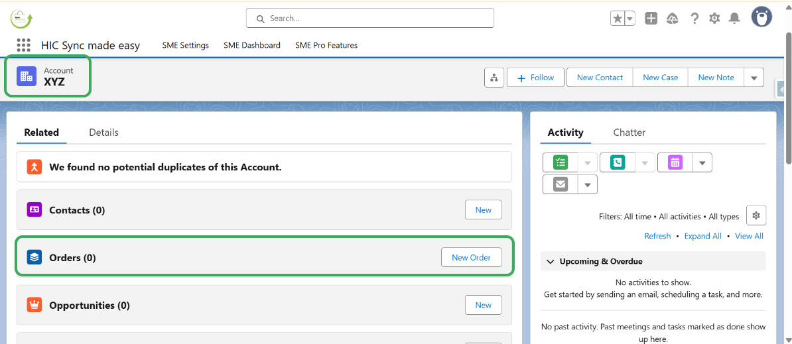
Task: Open the Setup gear menu
Action: pyautogui.click(x=714, y=19)
